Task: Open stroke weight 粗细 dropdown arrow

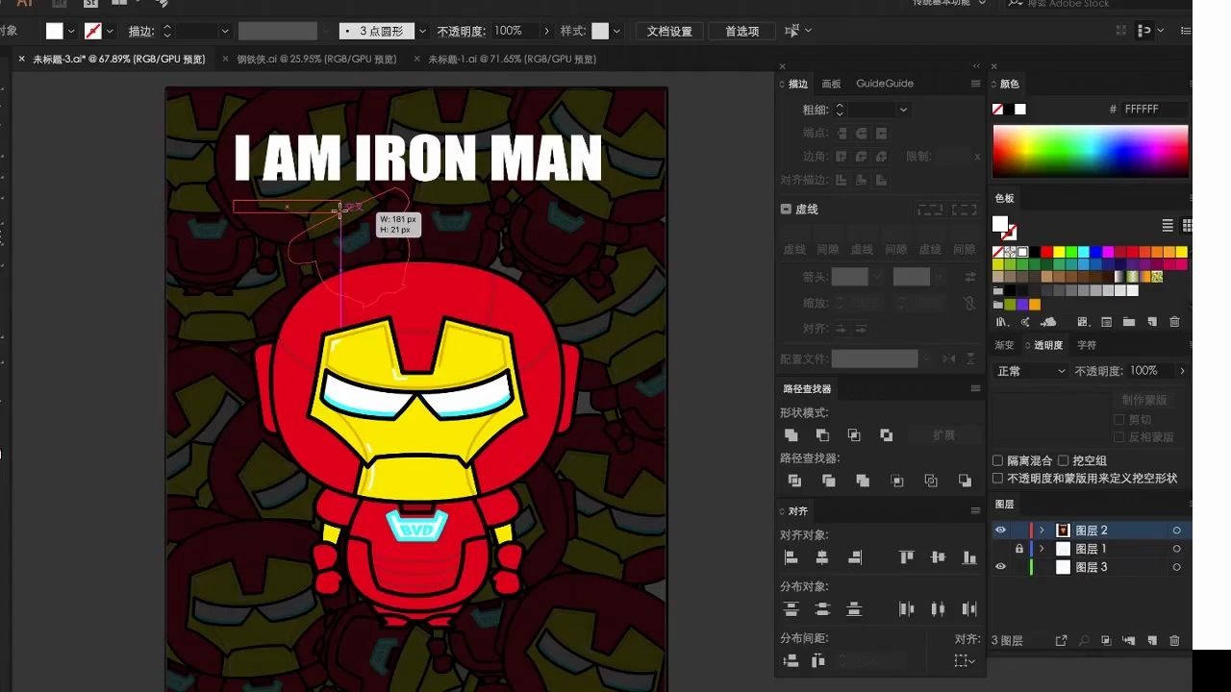Action: 903,110
